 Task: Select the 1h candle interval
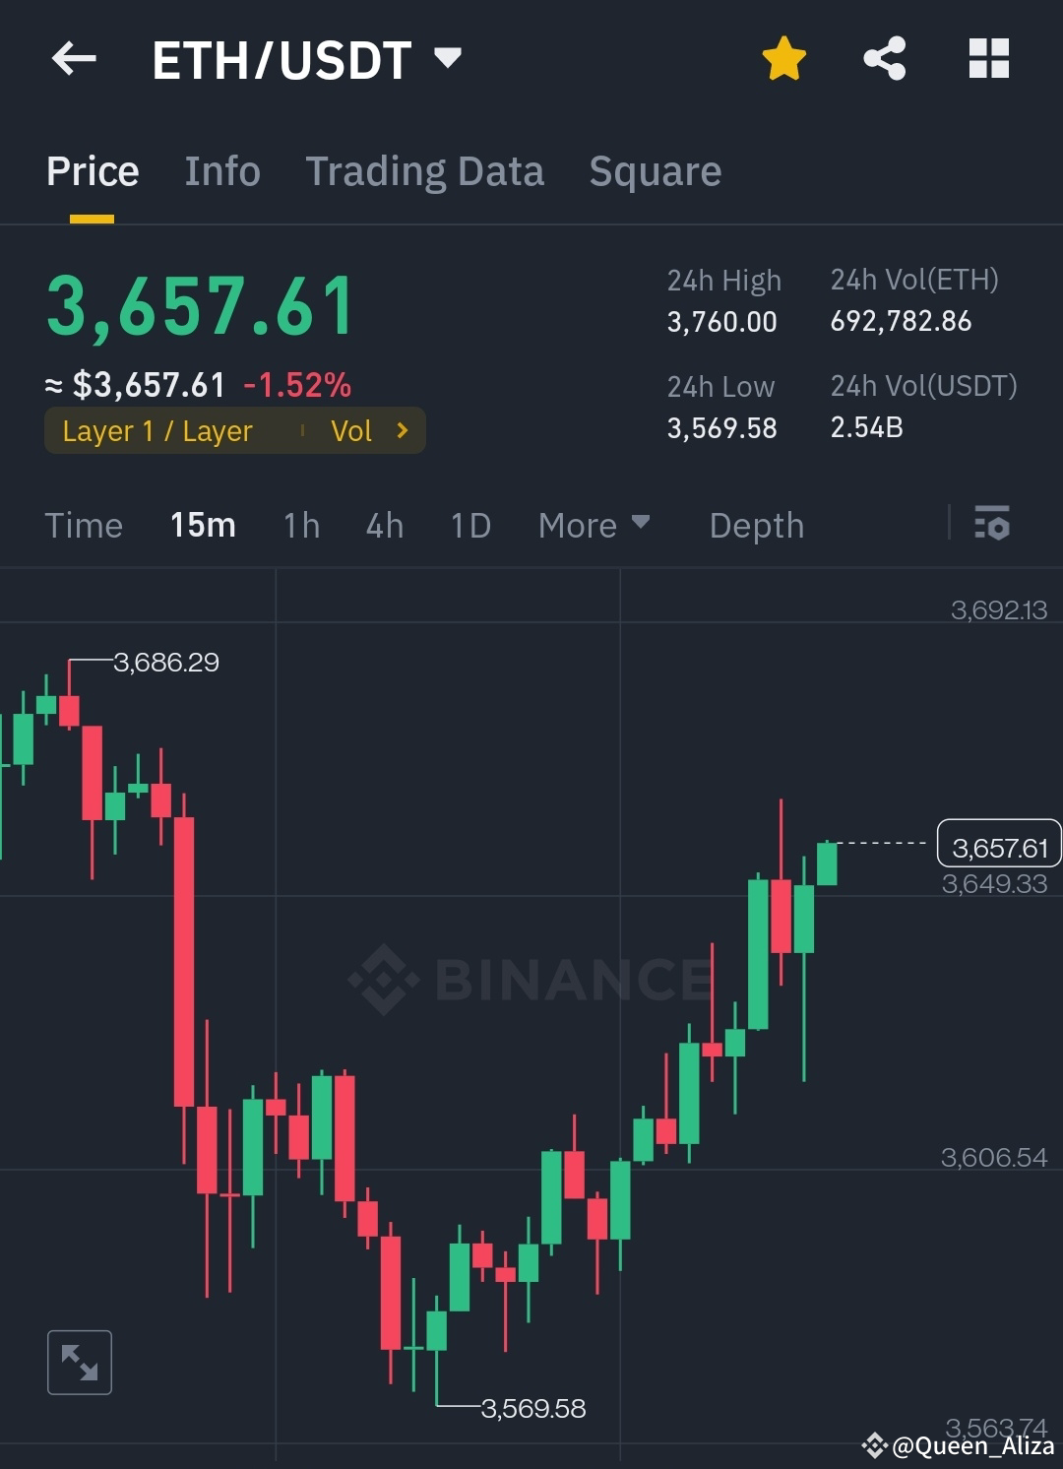[x=301, y=525]
